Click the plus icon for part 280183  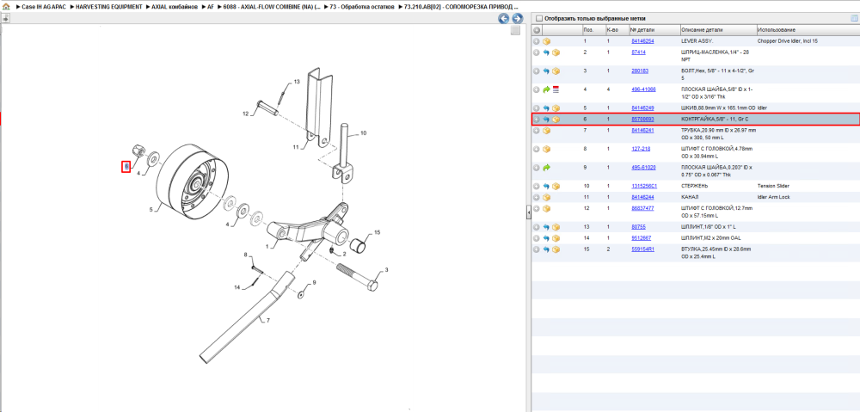(x=537, y=71)
